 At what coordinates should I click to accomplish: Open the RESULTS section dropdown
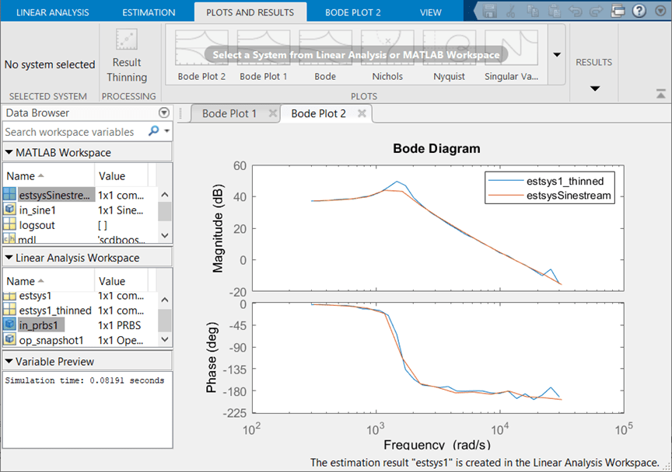pos(594,88)
